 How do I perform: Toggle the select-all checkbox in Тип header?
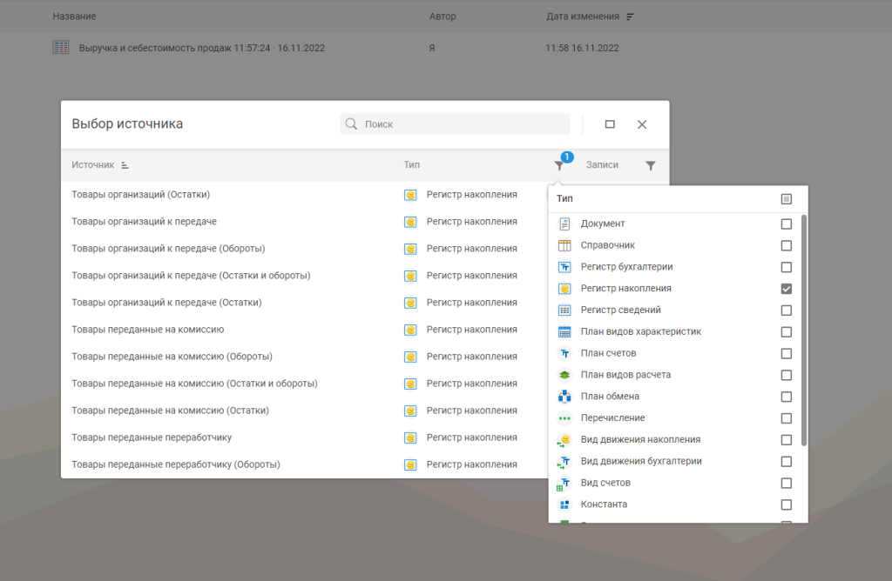(x=786, y=199)
